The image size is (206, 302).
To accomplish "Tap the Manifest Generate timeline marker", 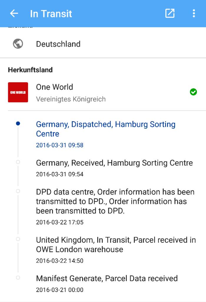I will [18, 278].
